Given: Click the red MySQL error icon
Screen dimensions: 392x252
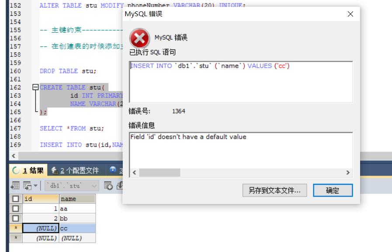Looking at the screenshot, I should pos(139,38).
